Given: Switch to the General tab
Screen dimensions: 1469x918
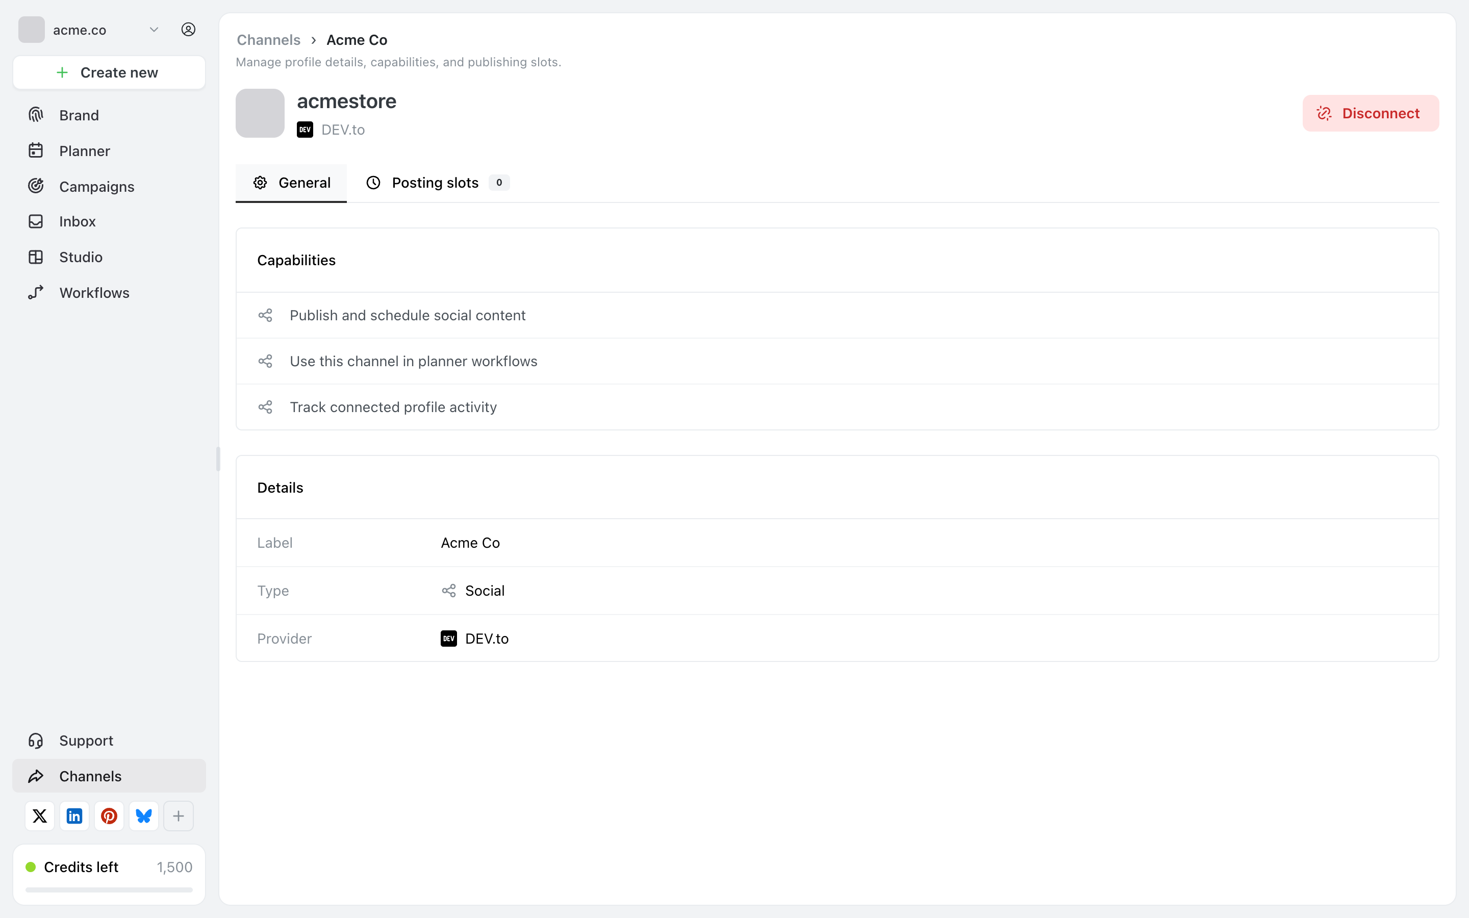Looking at the screenshot, I should click(x=291, y=183).
